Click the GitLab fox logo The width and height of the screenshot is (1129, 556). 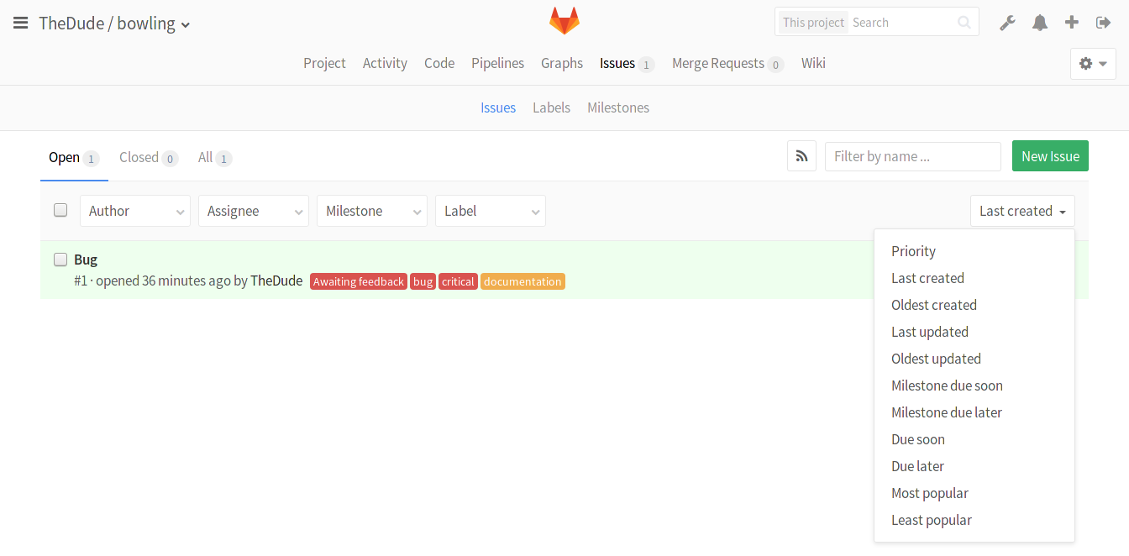click(x=564, y=21)
